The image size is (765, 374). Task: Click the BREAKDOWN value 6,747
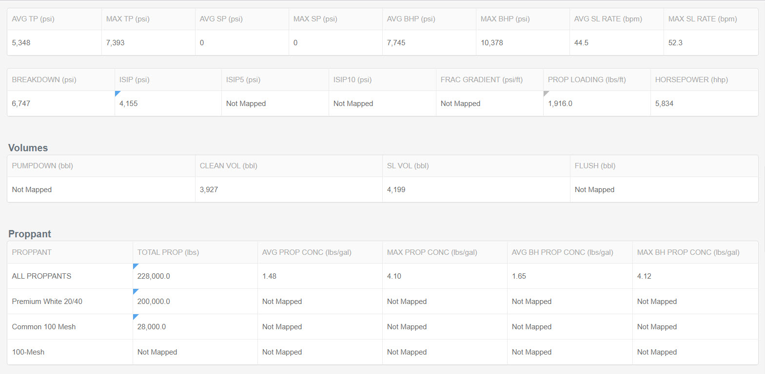tap(21, 104)
